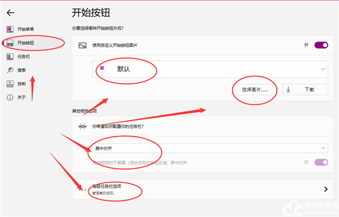Open the 关于 sidebar section
This screenshot has width=339, height=217.
32,98
